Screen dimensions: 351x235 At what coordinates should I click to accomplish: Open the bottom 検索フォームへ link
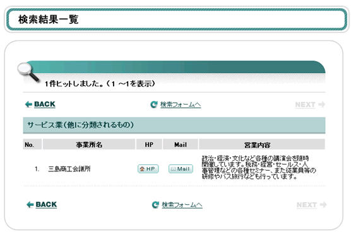pyautogui.click(x=182, y=205)
